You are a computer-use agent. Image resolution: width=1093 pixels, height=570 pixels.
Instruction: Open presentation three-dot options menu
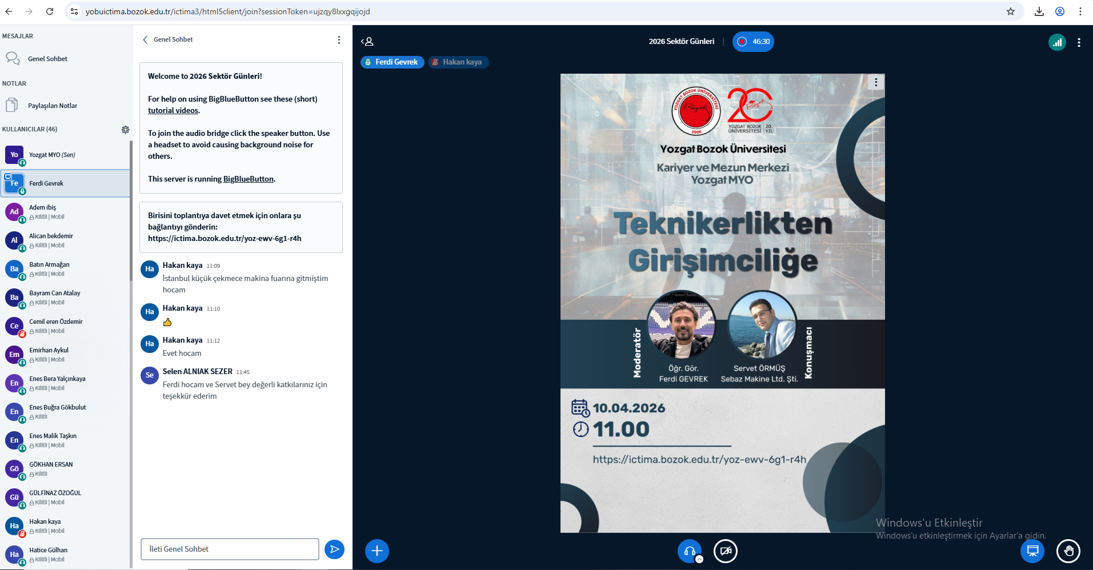[876, 82]
